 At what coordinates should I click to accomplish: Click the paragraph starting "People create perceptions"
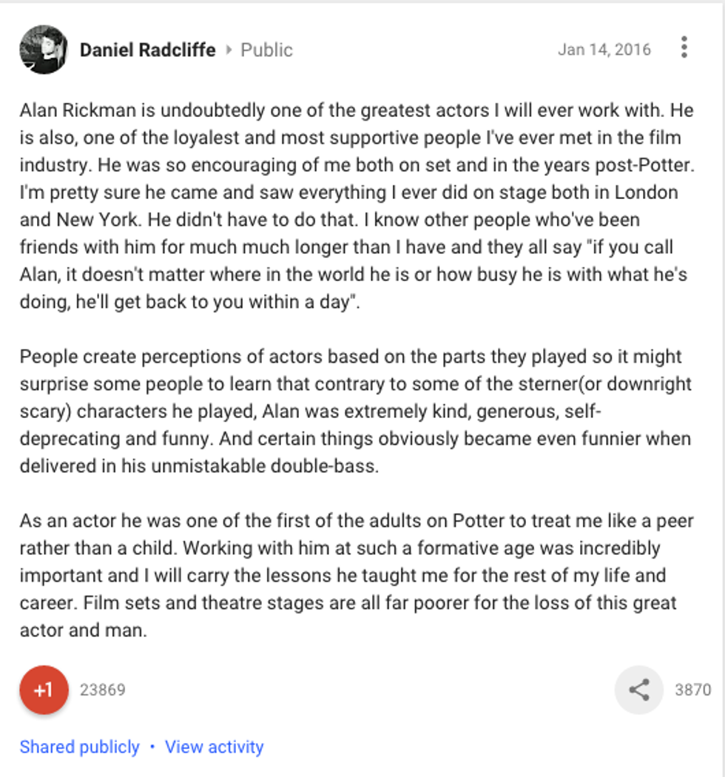click(355, 411)
